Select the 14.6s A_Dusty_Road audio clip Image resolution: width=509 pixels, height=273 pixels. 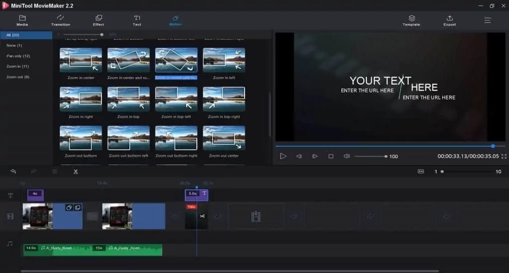coord(58,250)
